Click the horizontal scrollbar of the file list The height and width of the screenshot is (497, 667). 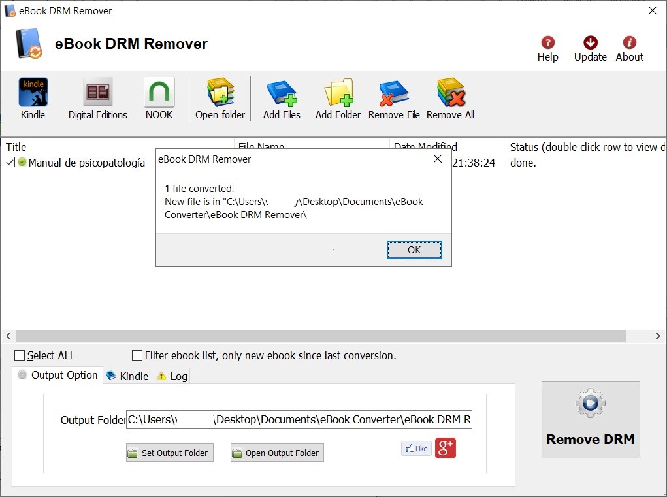[x=321, y=336]
